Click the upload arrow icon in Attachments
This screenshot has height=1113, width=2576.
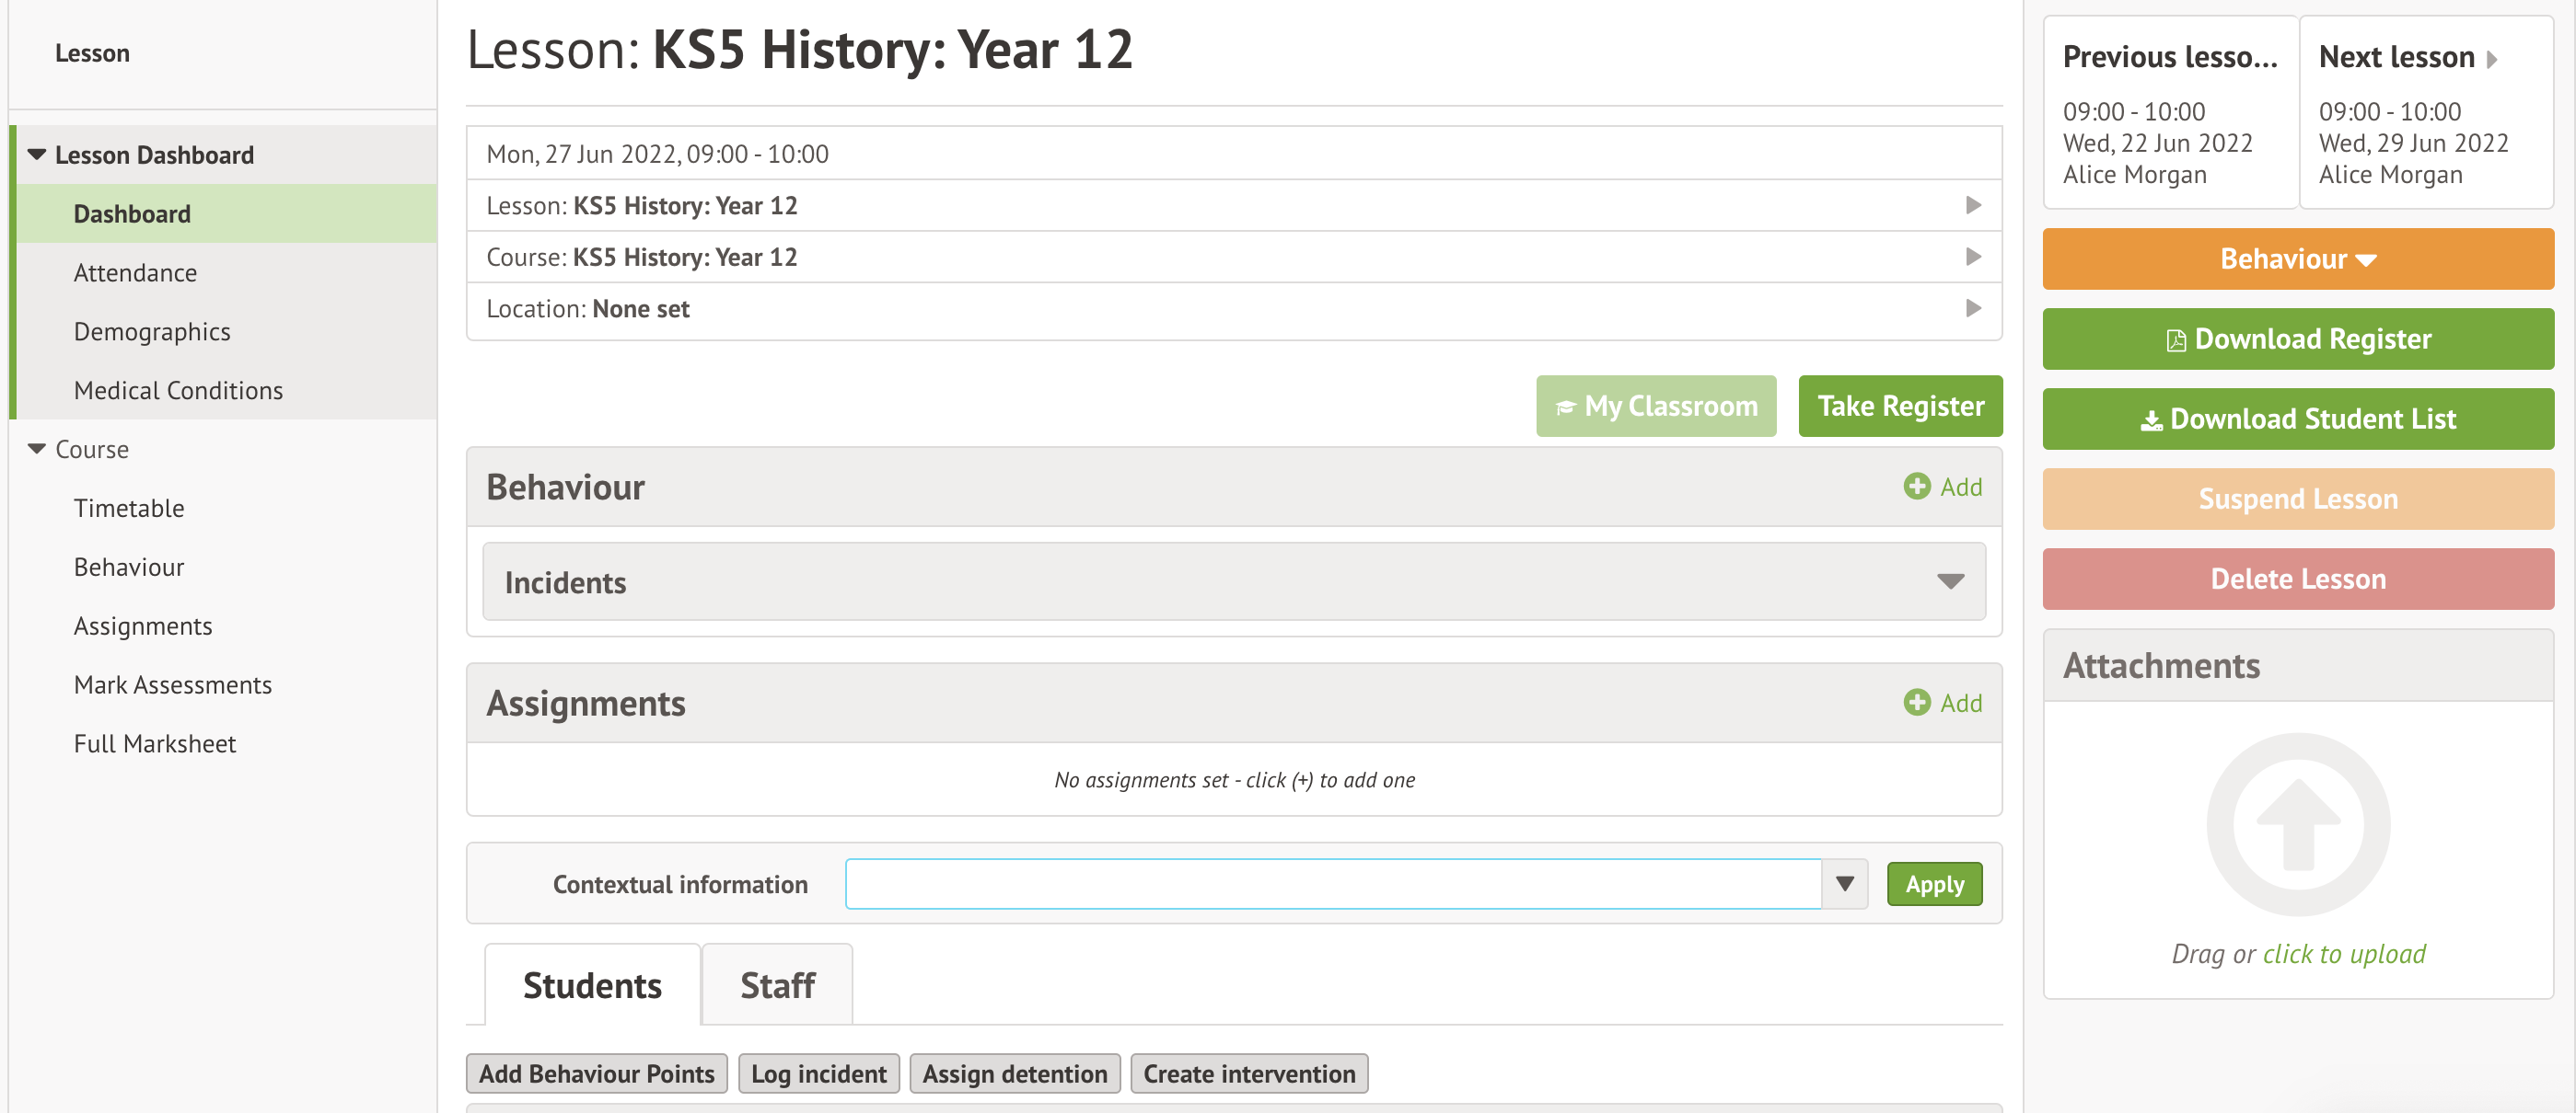[2297, 824]
